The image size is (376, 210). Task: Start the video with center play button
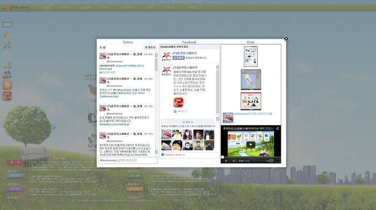[x=251, y=145]
